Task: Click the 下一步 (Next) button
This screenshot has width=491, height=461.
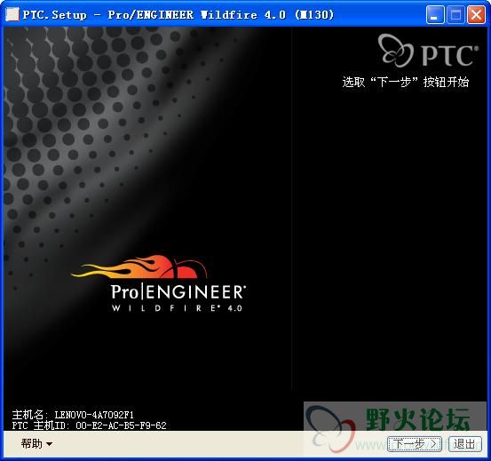Action: coord(415,444)
